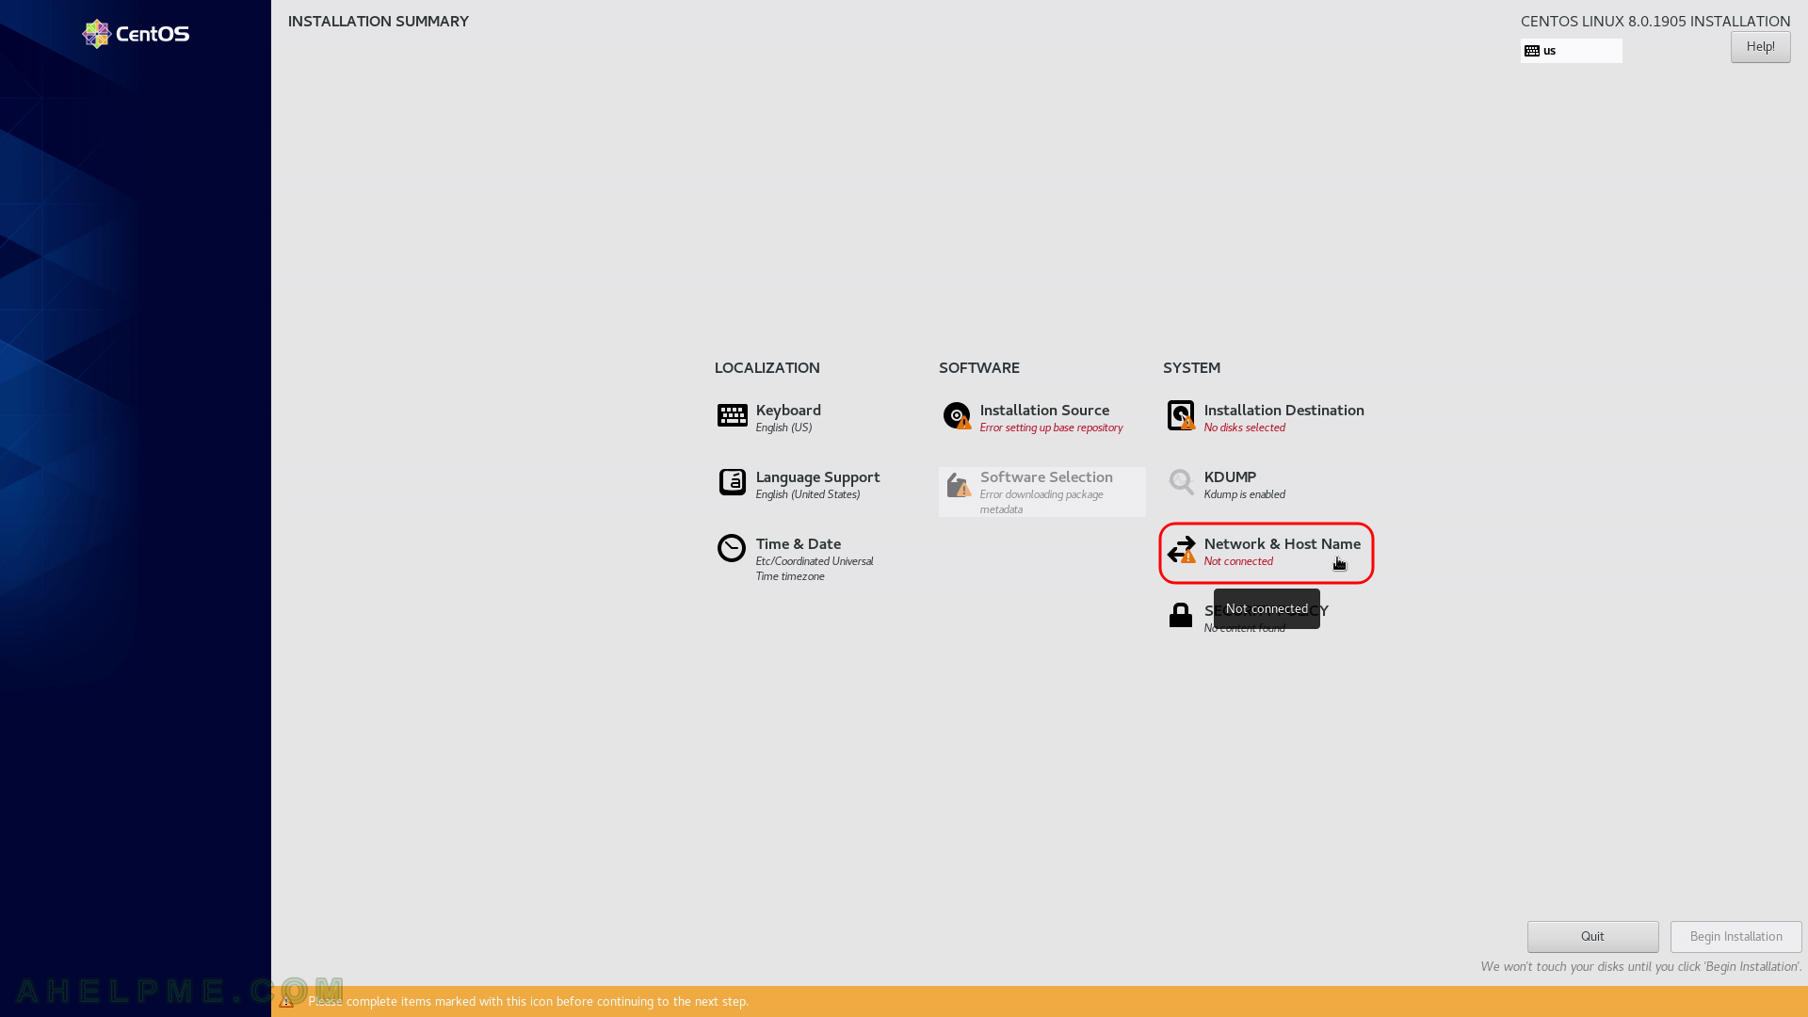
Task: Open Installation Source label
Action: coord(1044,411)
